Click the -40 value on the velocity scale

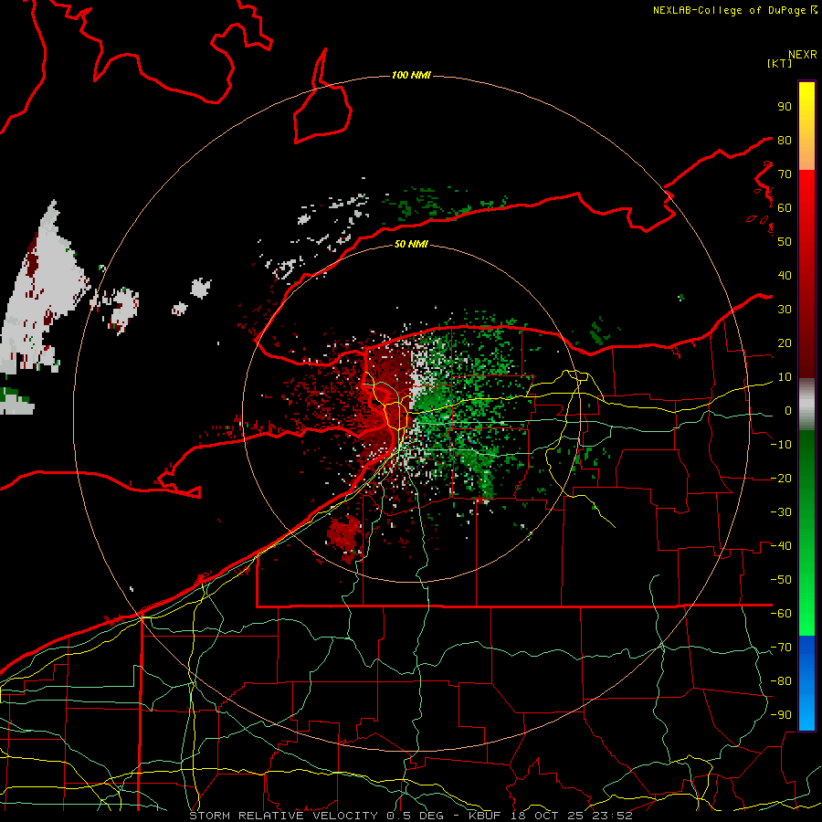781,546
